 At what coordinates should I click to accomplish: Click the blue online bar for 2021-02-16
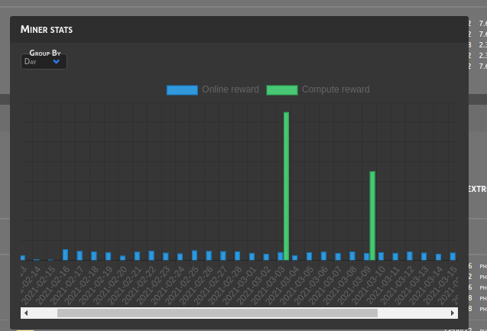tap(66, 255)
